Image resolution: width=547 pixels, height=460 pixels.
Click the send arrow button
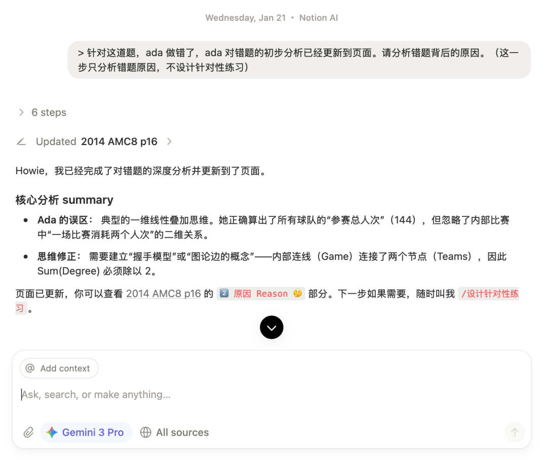515,432
